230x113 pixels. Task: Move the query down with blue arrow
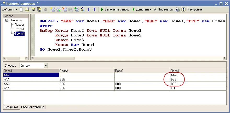(94, 9)
